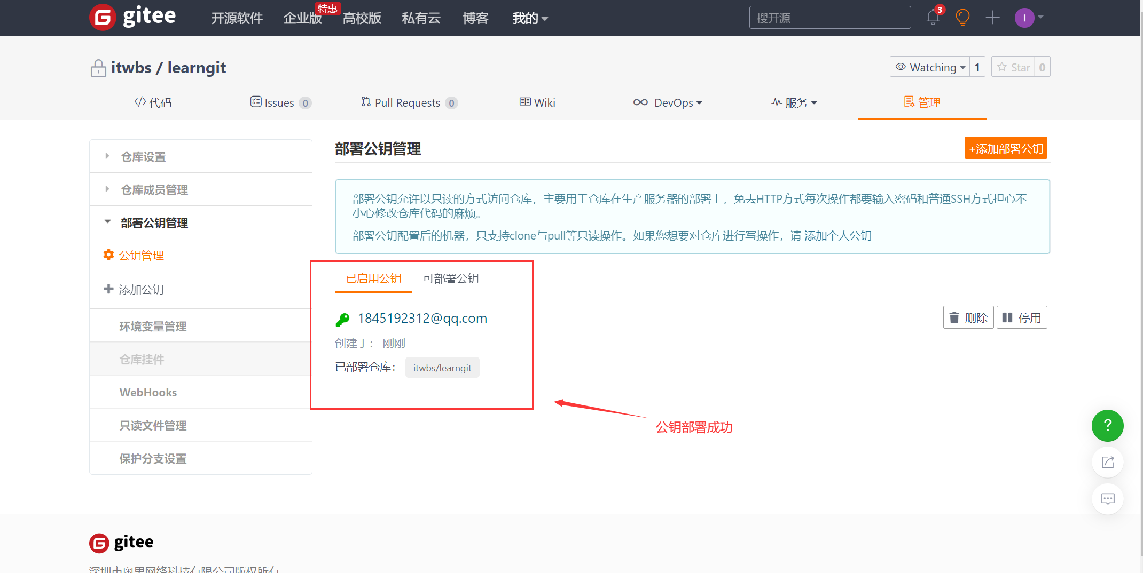The image size is (1143, 573).
Task: Open 仓库挂件 in sidebar
Action: coord(201,359)
